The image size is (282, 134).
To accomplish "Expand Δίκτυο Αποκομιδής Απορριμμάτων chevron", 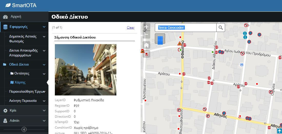I will (44, 51).
